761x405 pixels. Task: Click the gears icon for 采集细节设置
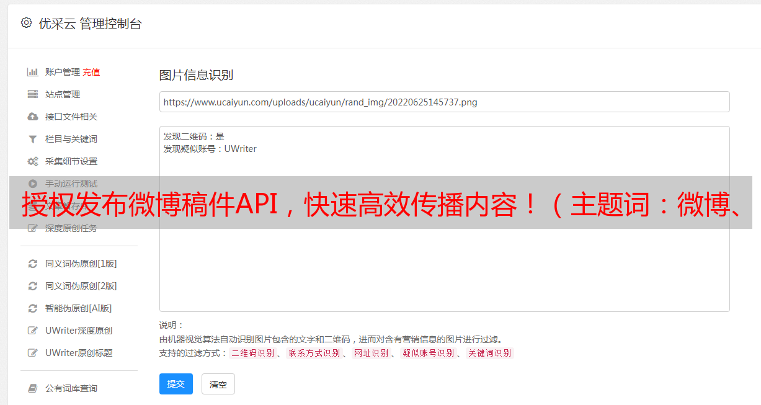pyautogui.click(x=33, y=161)
